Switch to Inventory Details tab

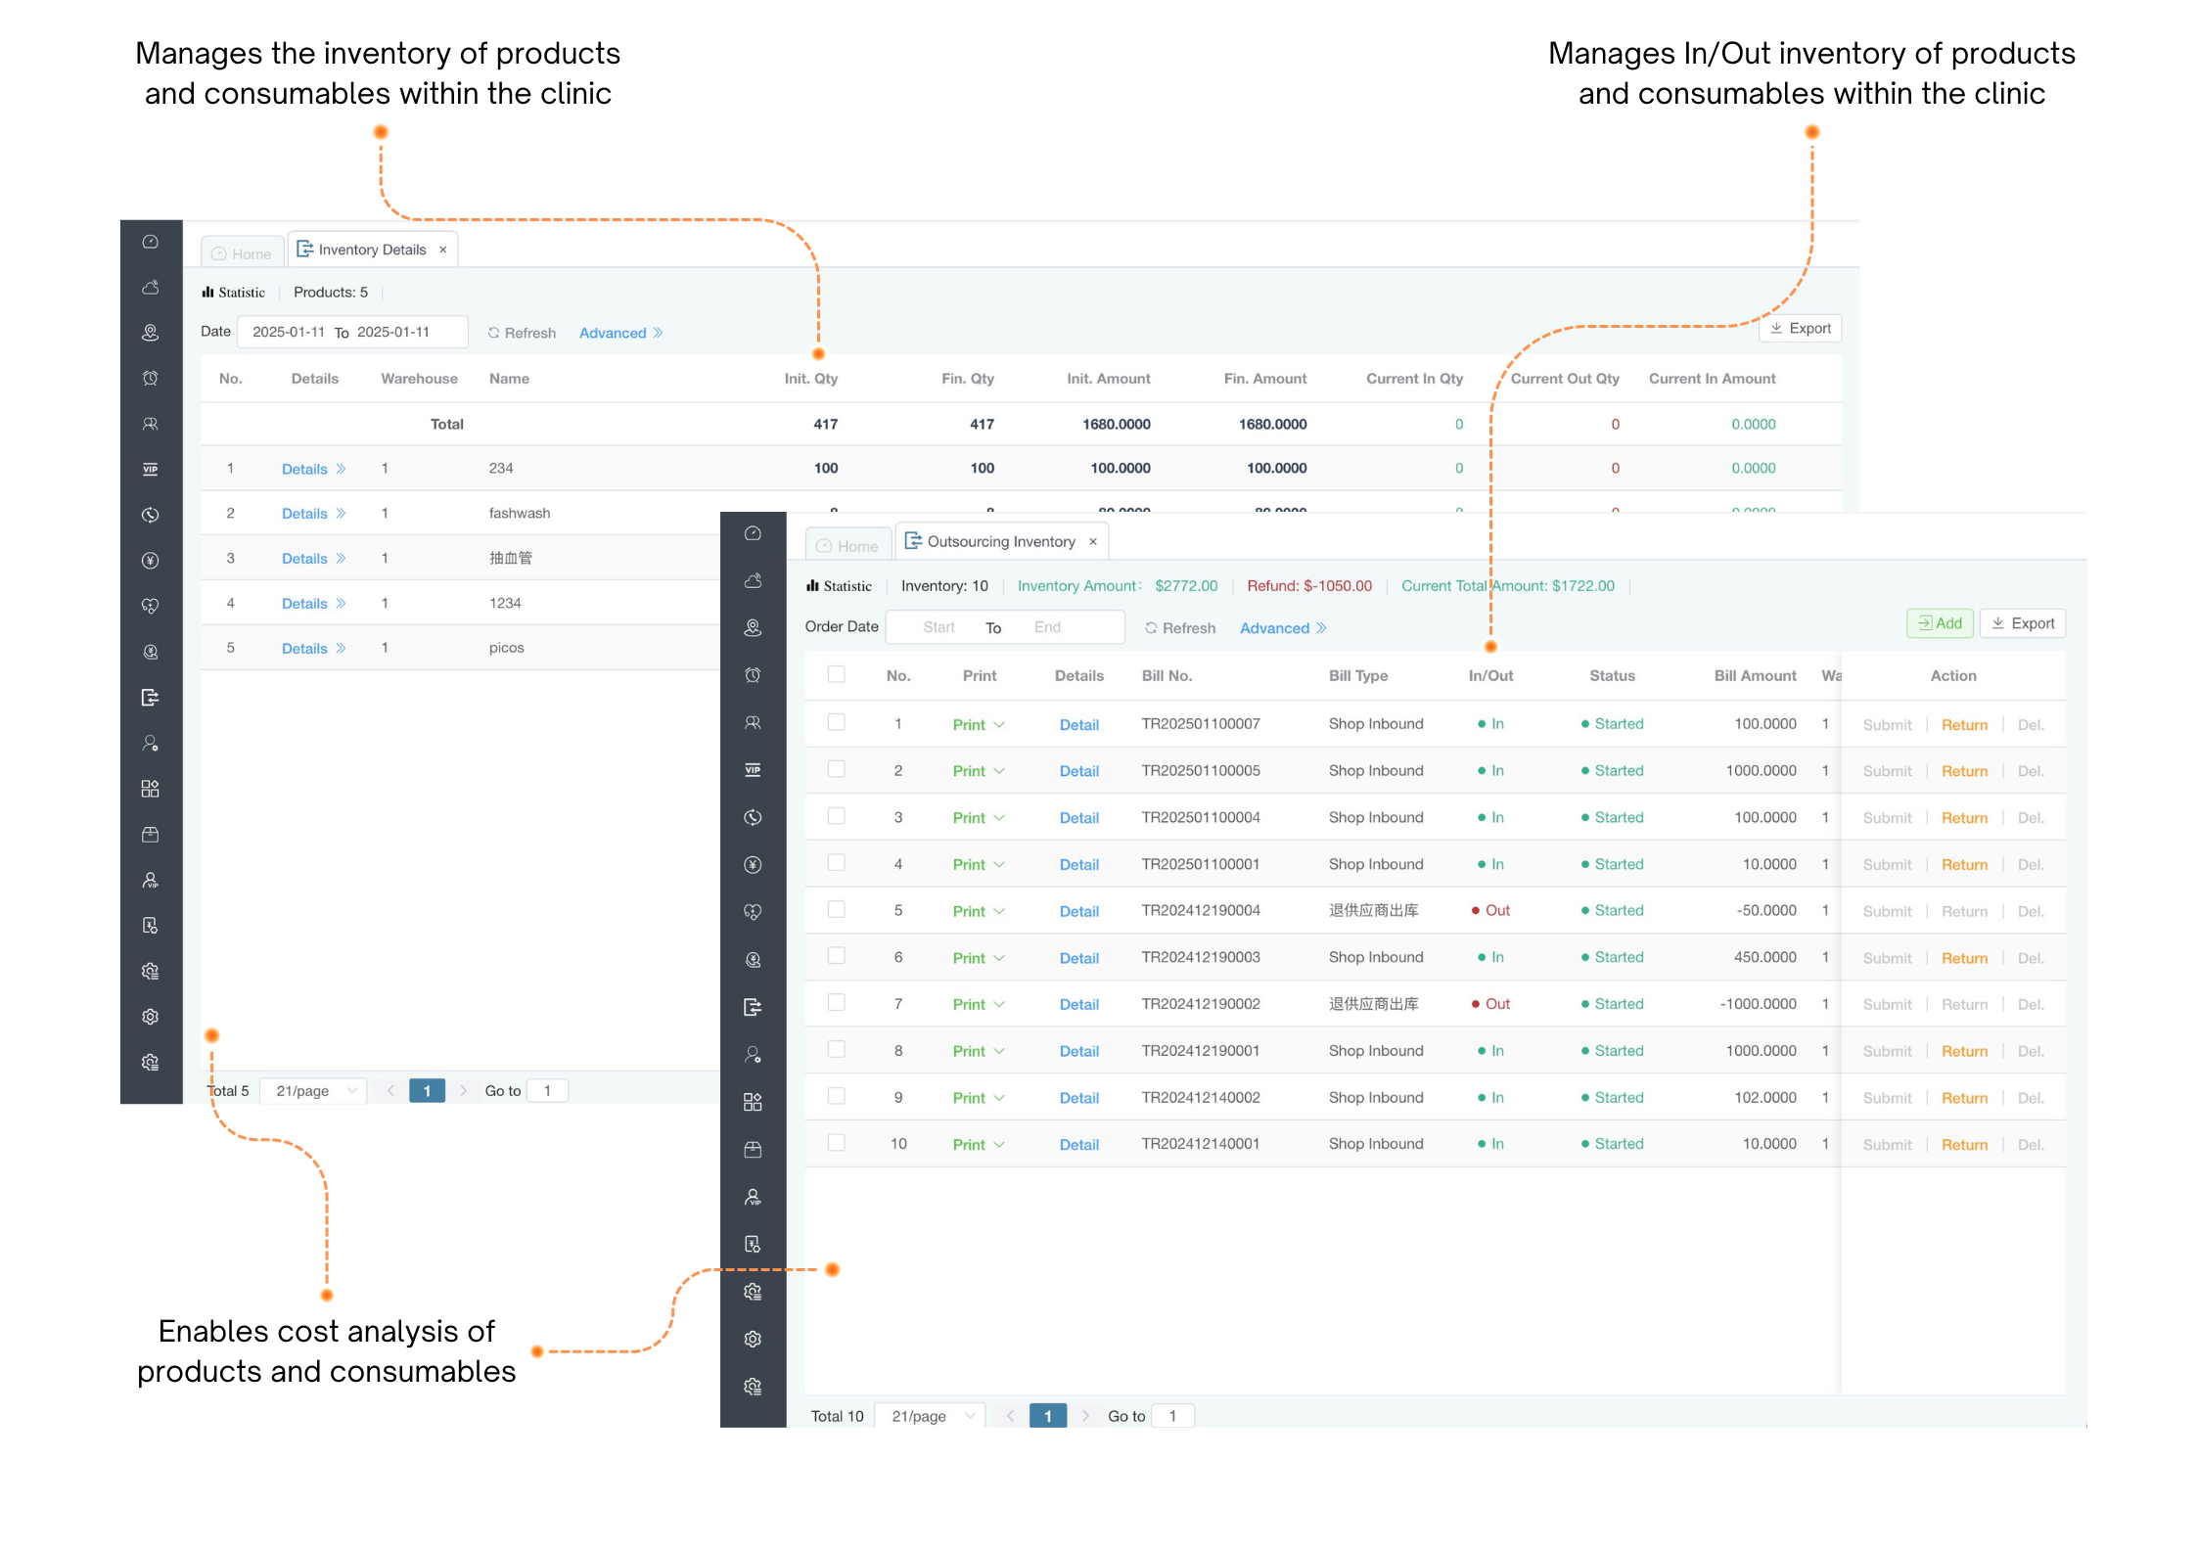(x=371, y=251)
